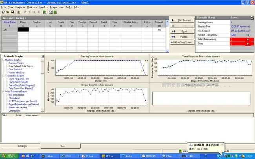Open the Passed Transactions 1260 link
Image resolution: width=255 pixels, height=159 pixels.
[x=233, y=35]
